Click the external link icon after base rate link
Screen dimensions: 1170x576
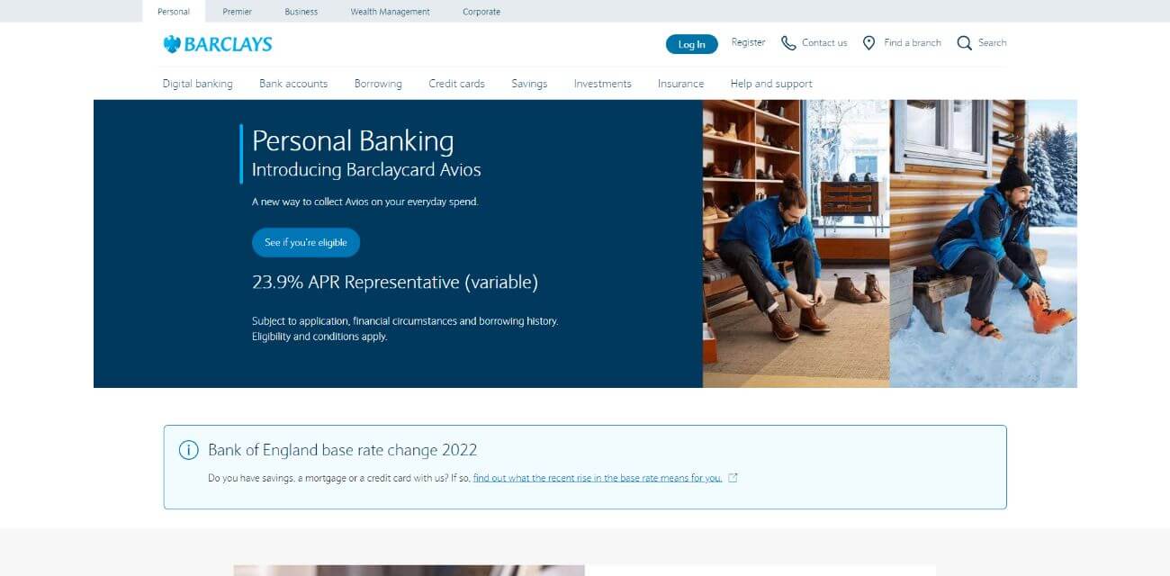733,477
